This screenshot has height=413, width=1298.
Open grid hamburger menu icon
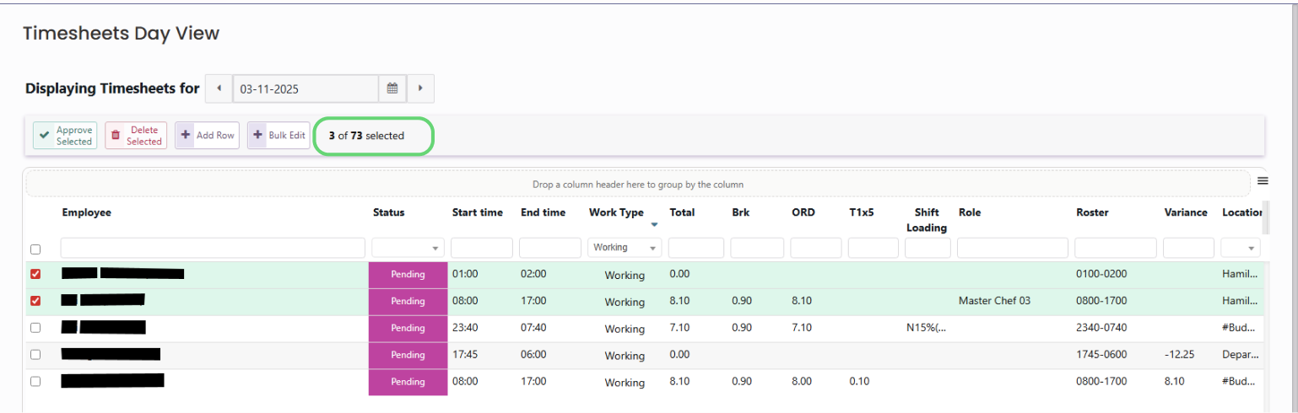click(1263, 181)
